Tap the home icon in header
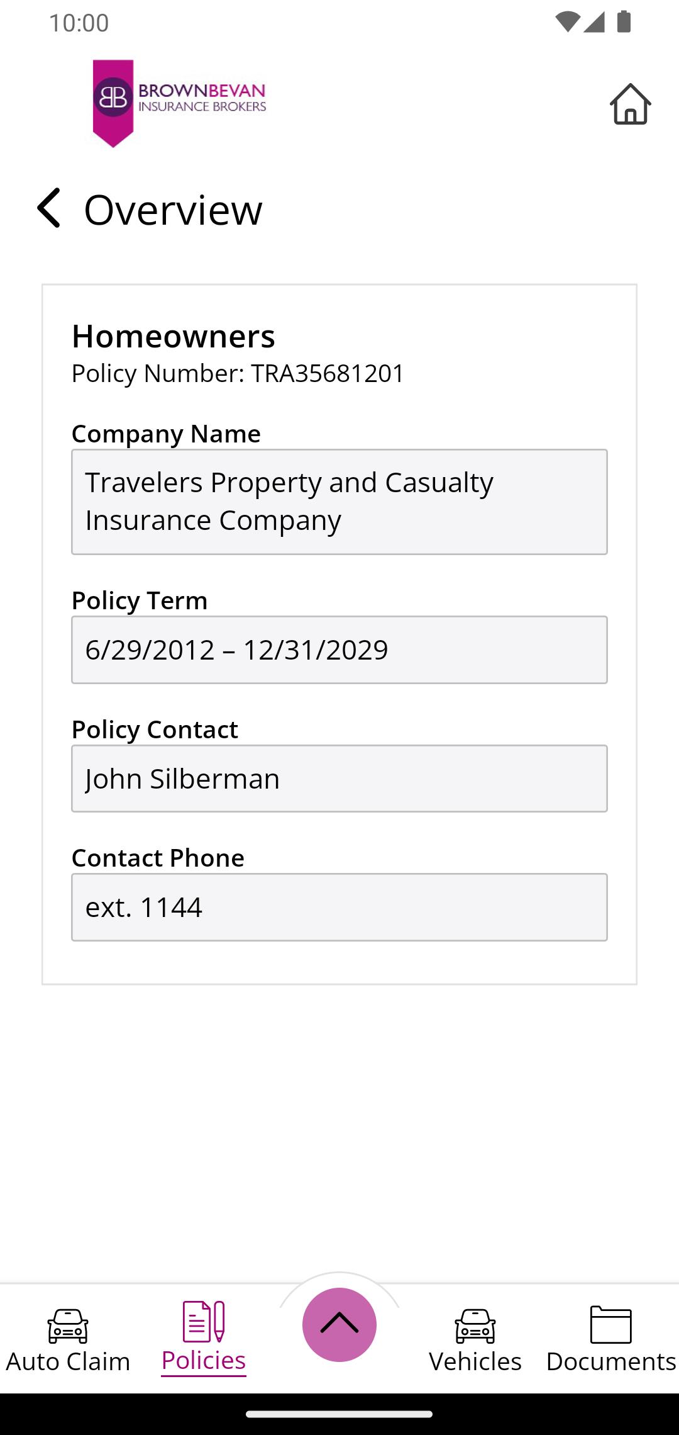This screenshot has height=1435, width=679. tap(630, 104)
